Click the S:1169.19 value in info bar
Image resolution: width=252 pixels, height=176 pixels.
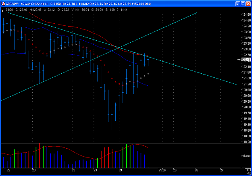click(x=112, y=10)
